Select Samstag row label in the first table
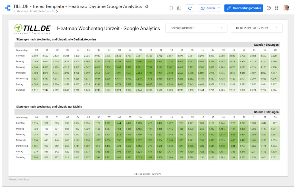The image size is (296, 189). coord(21,90)
